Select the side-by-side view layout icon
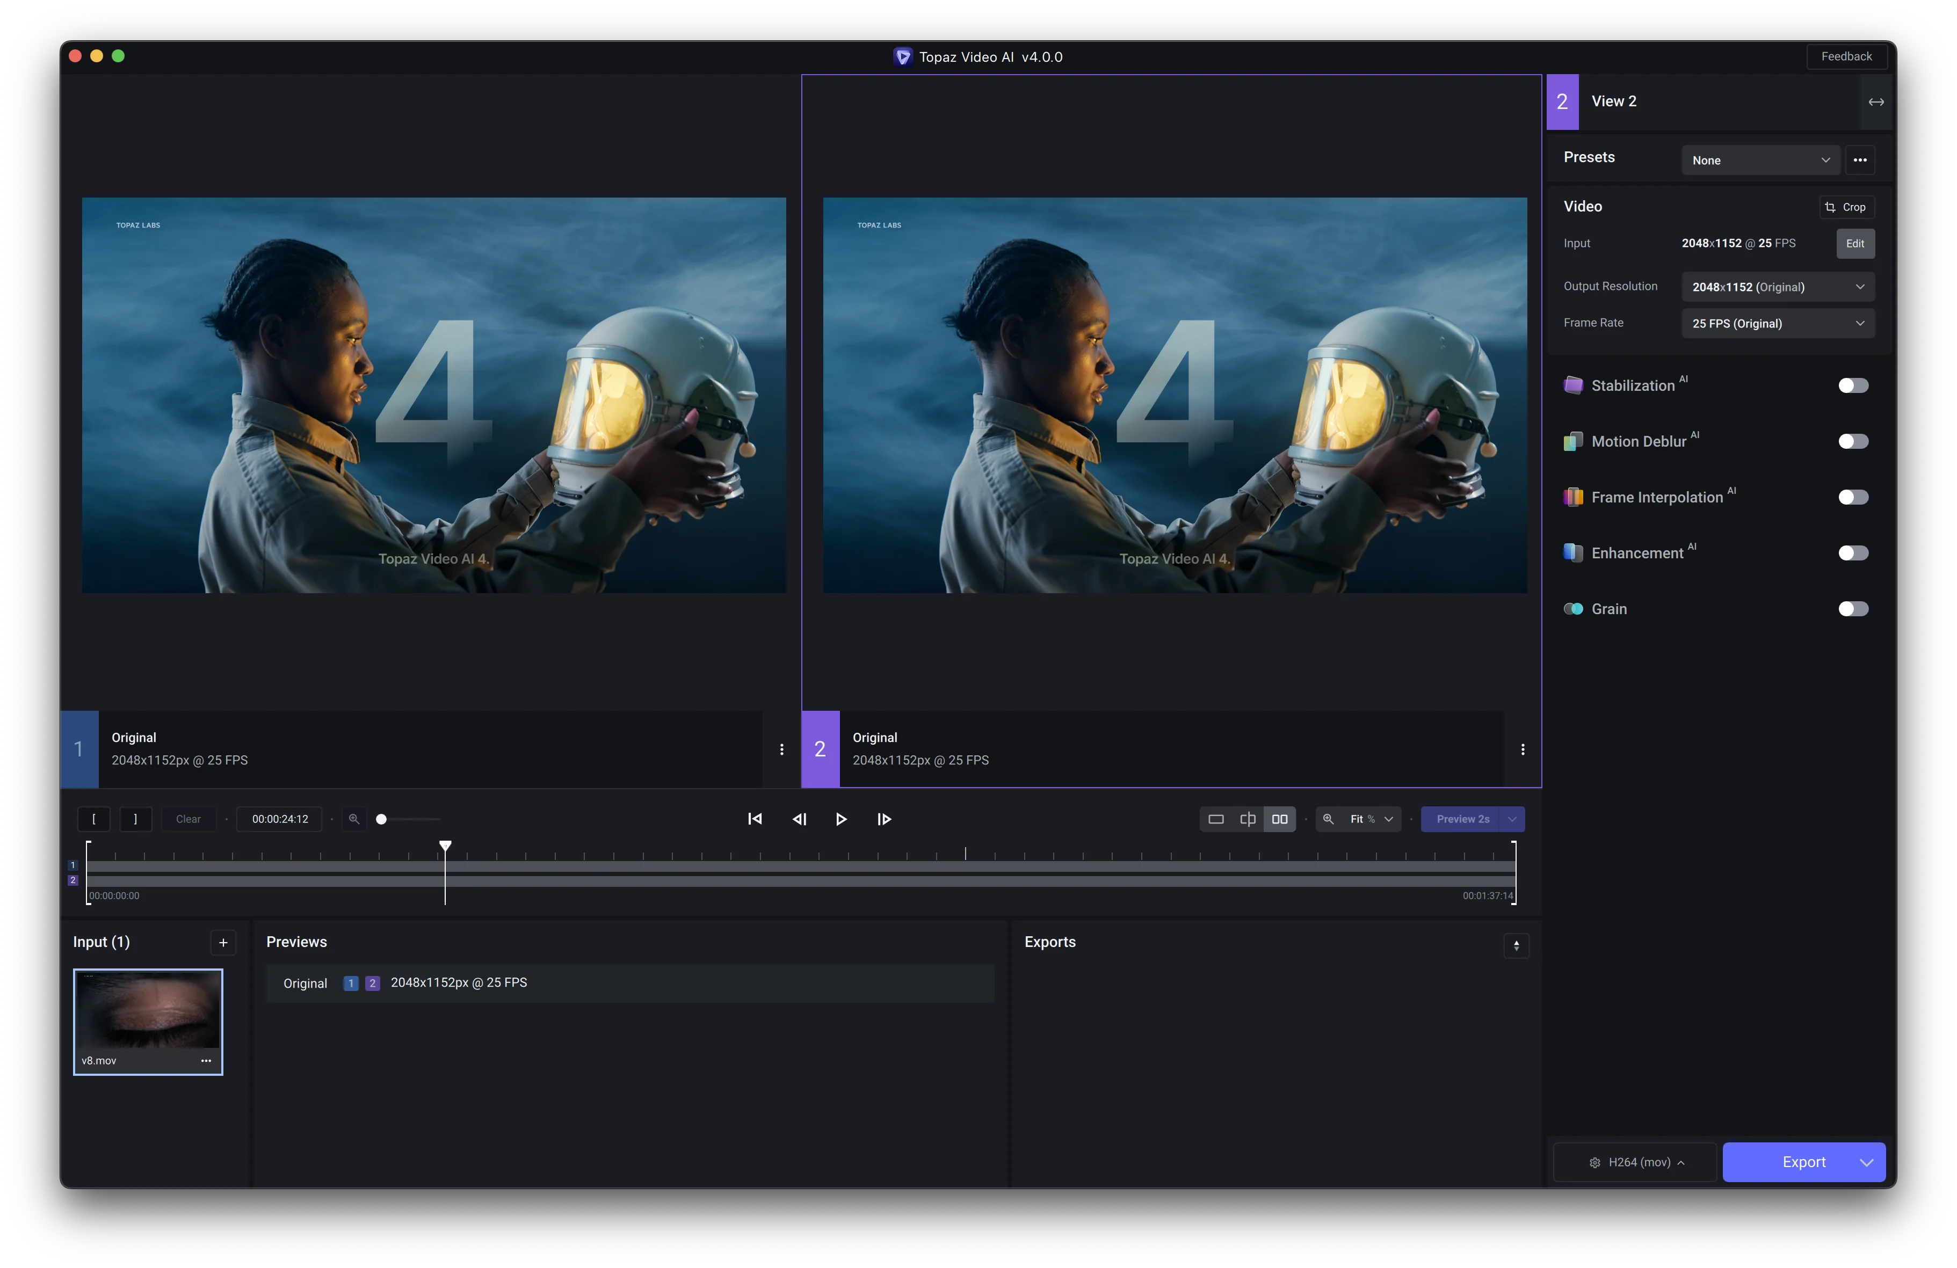The width and height of the screenshot is (1957, 1268). [x=1279, y=819]
